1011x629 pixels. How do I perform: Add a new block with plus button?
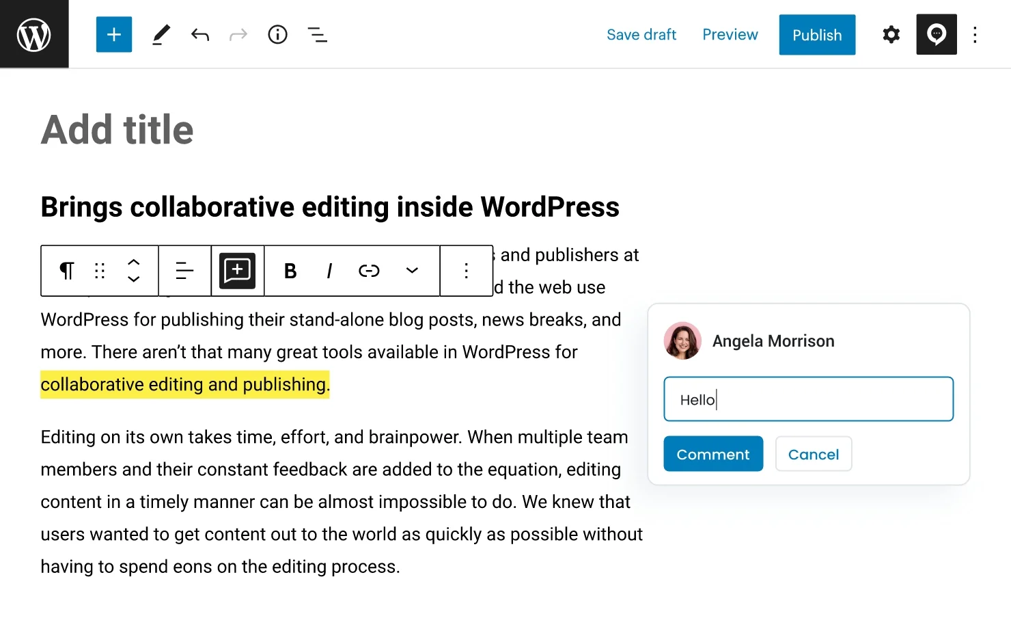(114, 35)
